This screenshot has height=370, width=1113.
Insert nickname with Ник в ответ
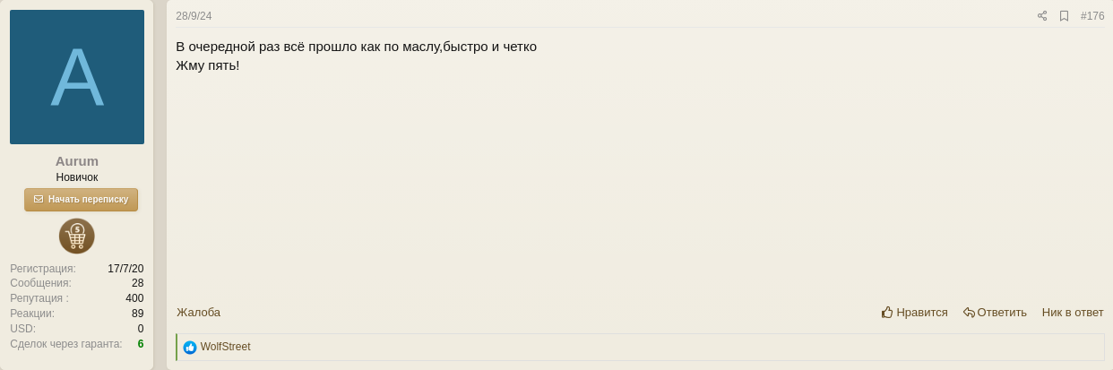pos(1073,312)
